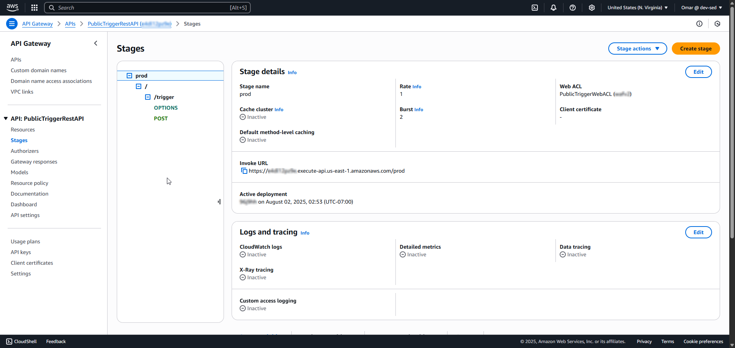Edit the Stage details section
Viewport: 735px width, 348px height.
click(698, 72)
